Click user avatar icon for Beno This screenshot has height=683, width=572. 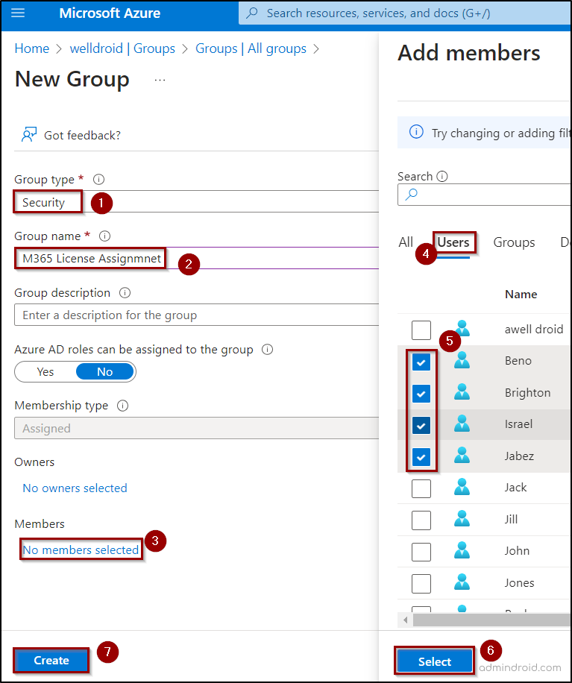(462, 360)
